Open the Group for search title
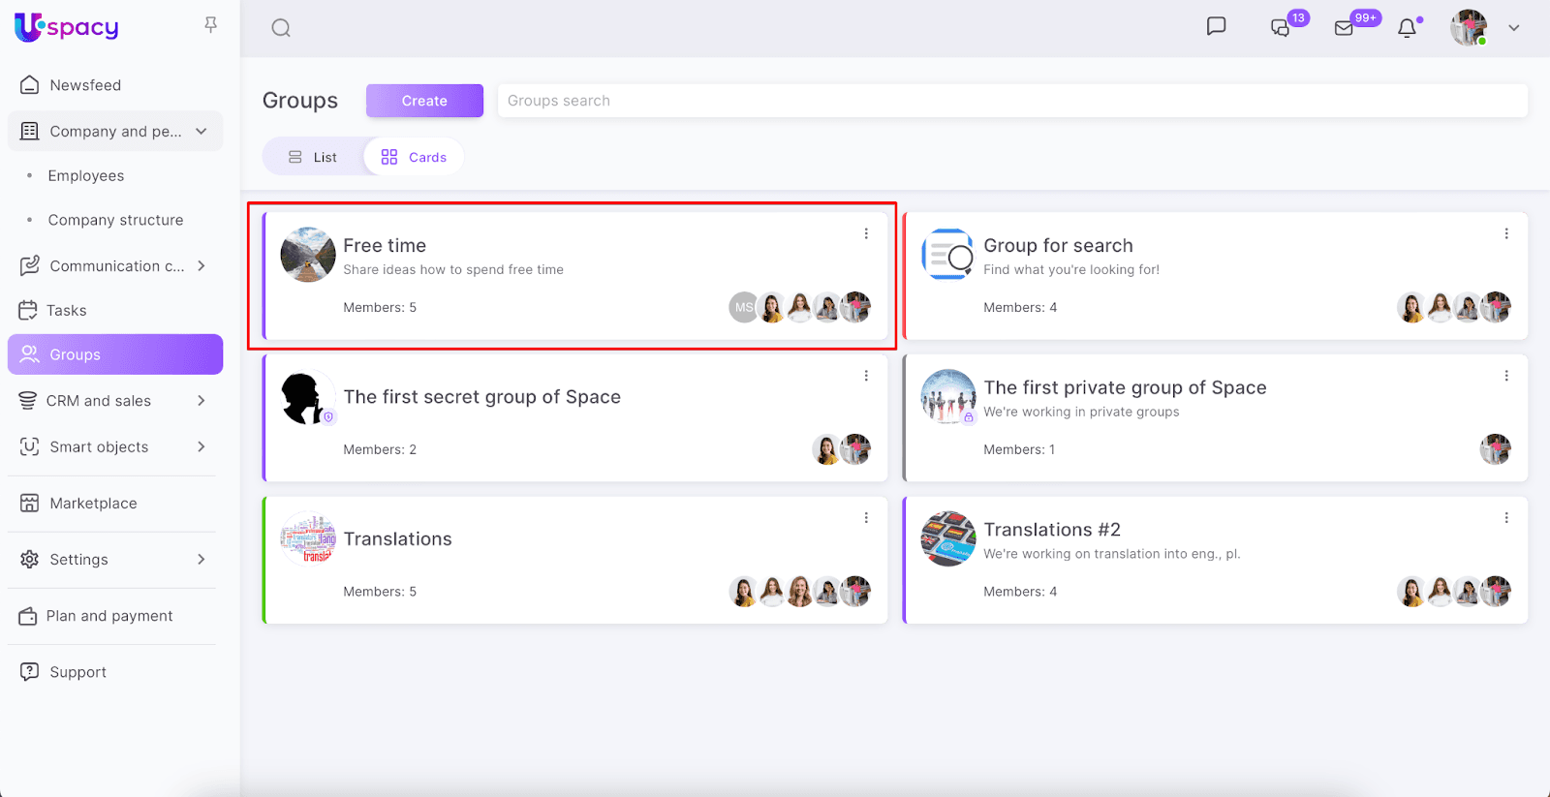 [x=1058, y=246]
